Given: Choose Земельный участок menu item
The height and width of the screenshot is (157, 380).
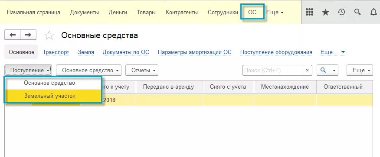Looking at the screenshot, I should point(52,96).
